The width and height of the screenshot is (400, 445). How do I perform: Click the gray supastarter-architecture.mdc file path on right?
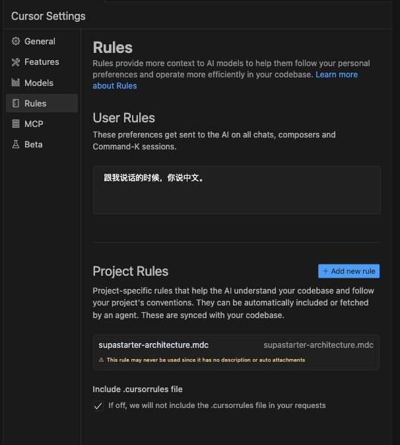point(318,344)
